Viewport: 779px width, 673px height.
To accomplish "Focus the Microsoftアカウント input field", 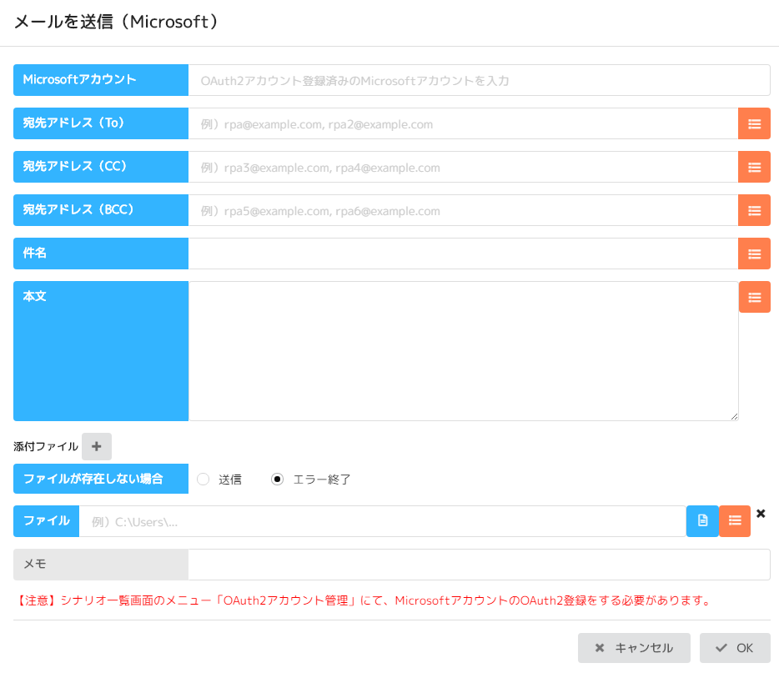I will 479,81.
